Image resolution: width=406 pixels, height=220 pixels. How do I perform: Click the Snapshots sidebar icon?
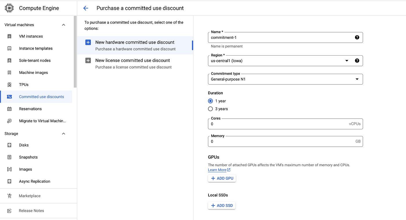9,157
